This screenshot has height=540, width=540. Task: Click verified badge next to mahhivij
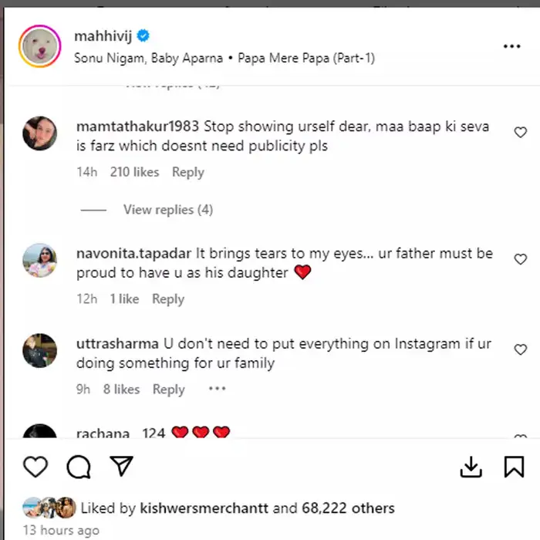pos(143,36)
